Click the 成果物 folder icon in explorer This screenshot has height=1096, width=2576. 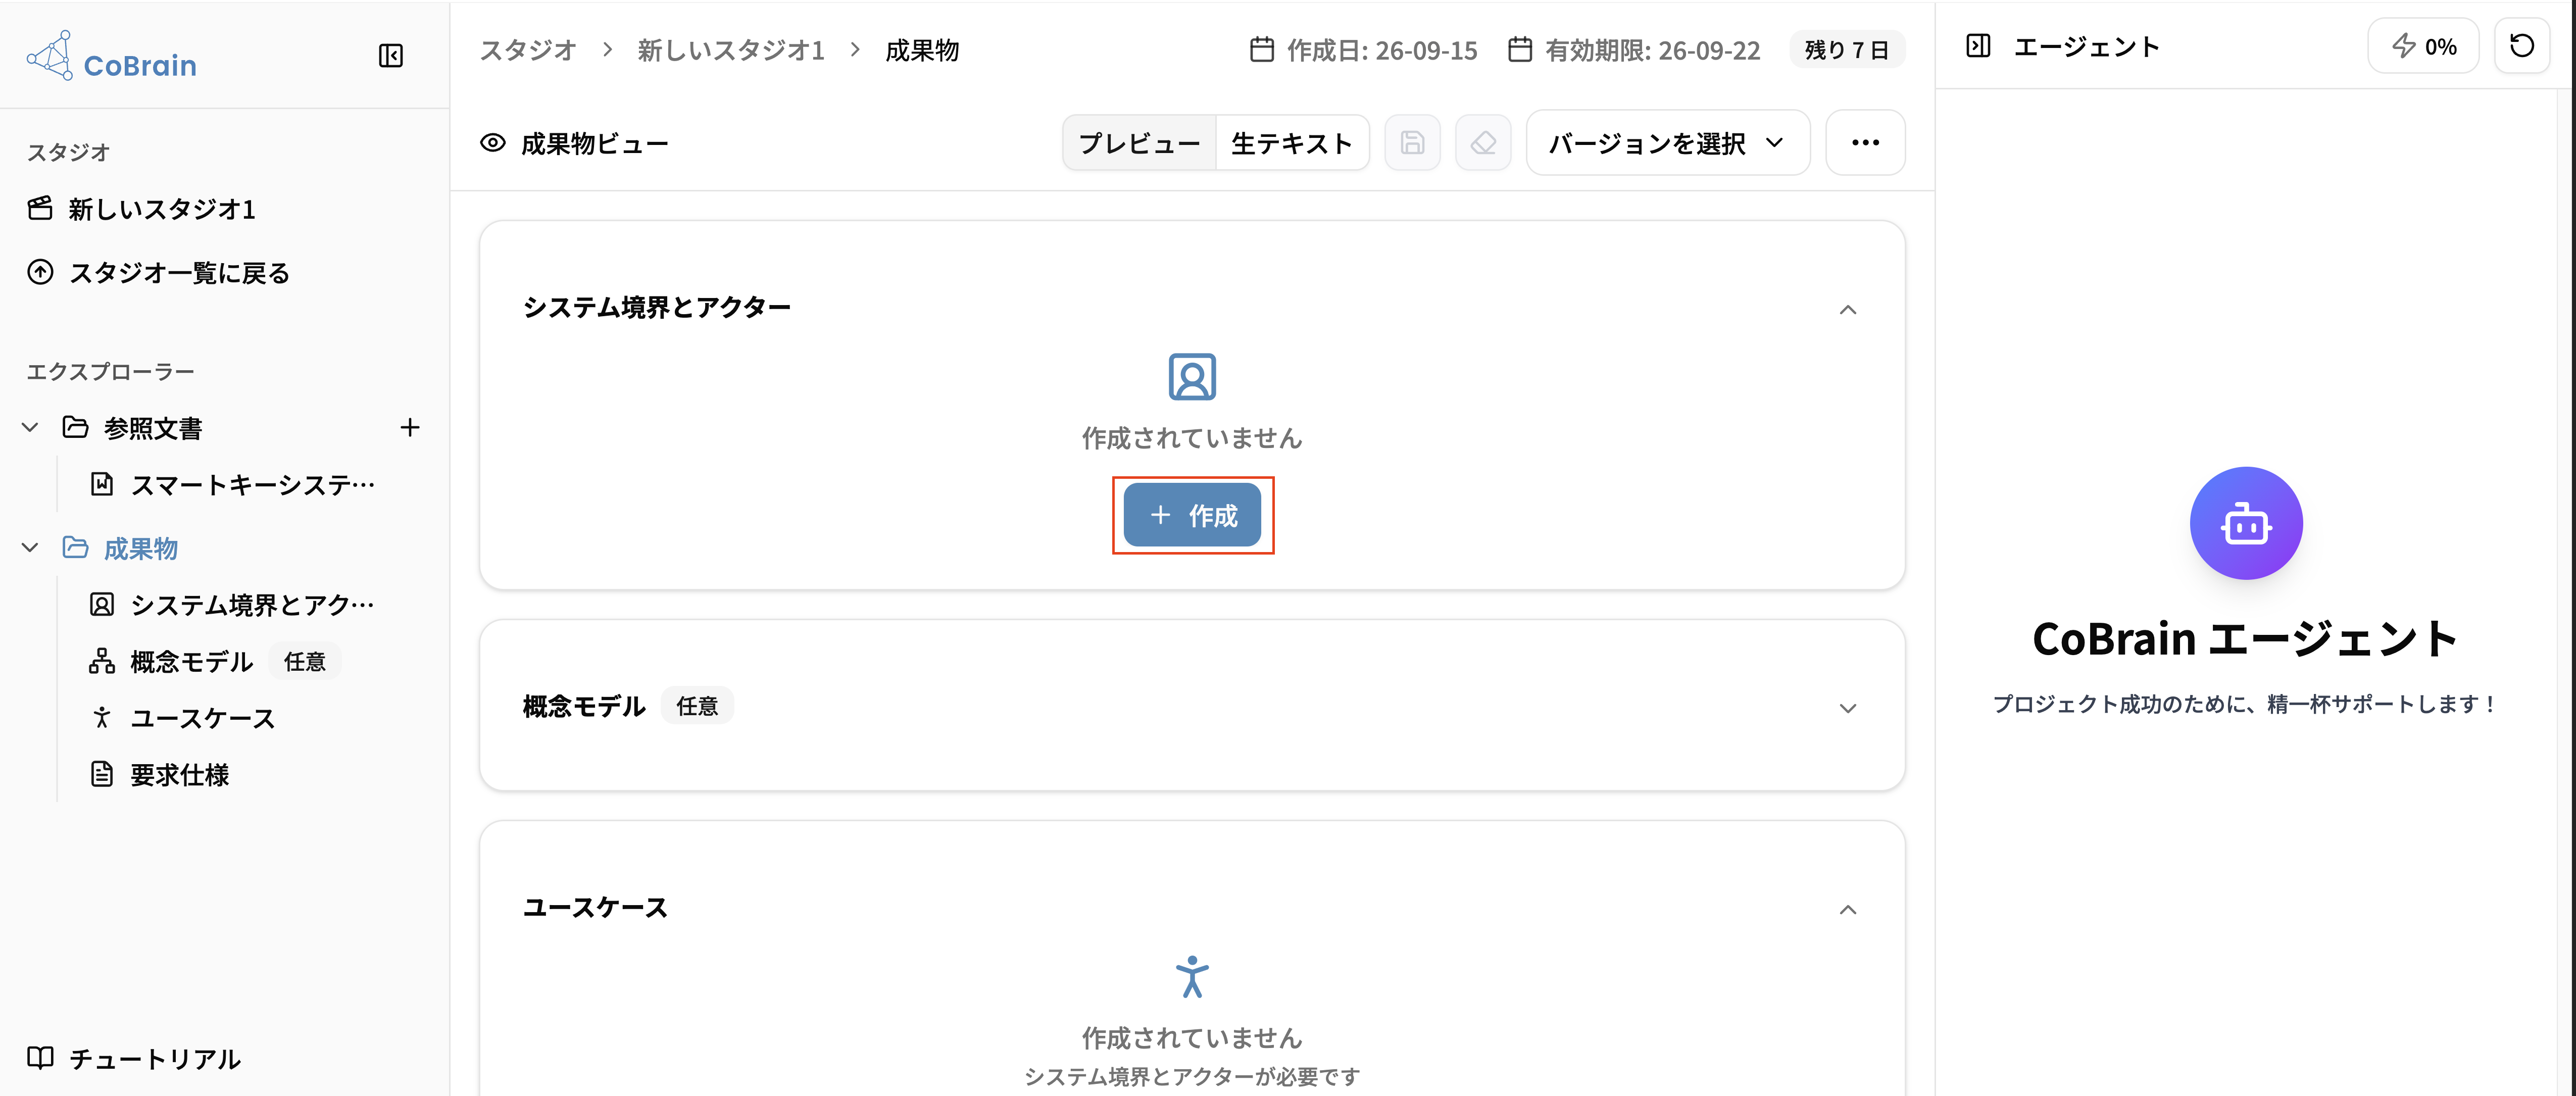(75, 548)
